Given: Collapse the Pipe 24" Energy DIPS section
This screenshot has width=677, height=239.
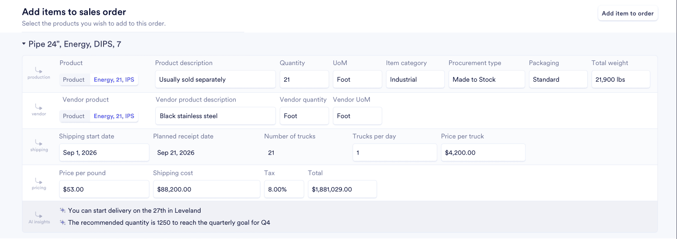Looking at the screenshot, I should [x=24, y=44].
